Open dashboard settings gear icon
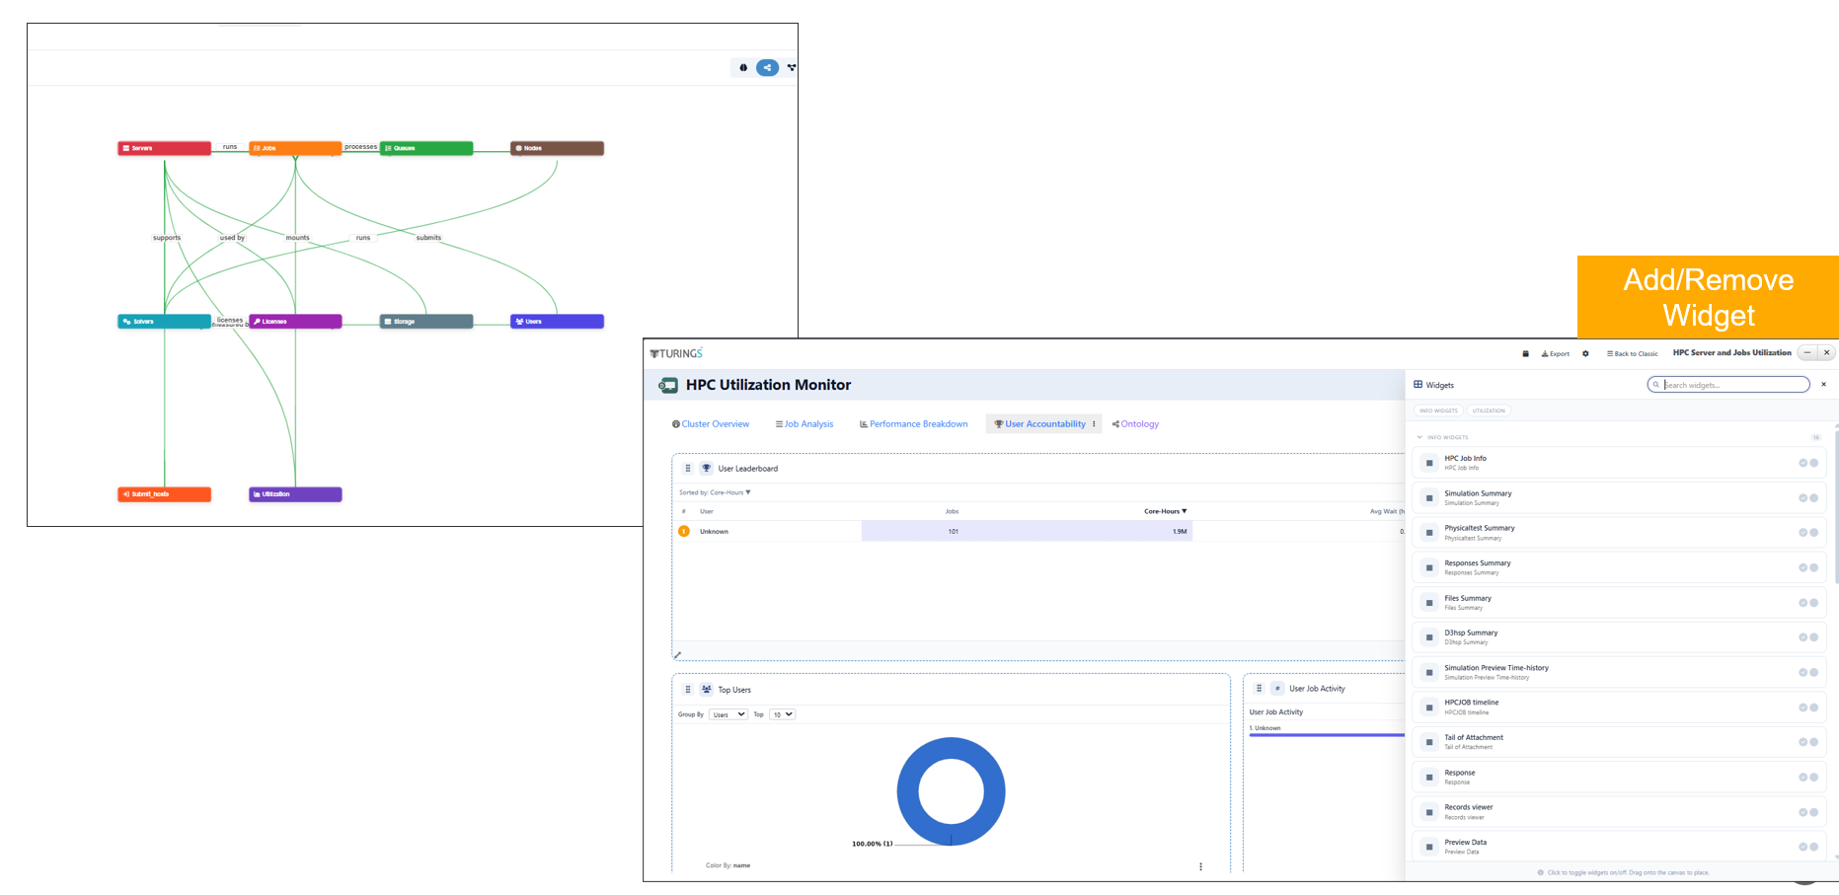1839x895 pixels. click(1585, 353)
